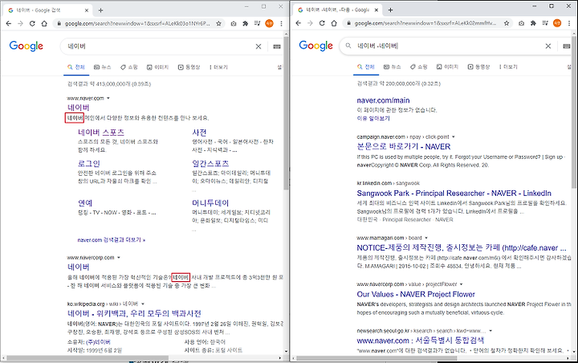Screen dimensions: 578x363
Task: Bookmark page with star in left window
Action: [x=218, y=23]
